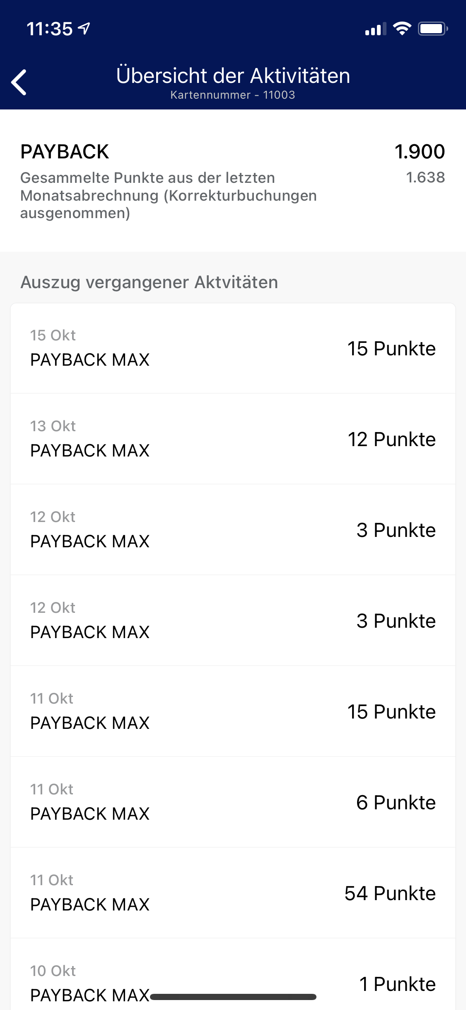Tap the location arrow icon beside time

click(85, 29)
